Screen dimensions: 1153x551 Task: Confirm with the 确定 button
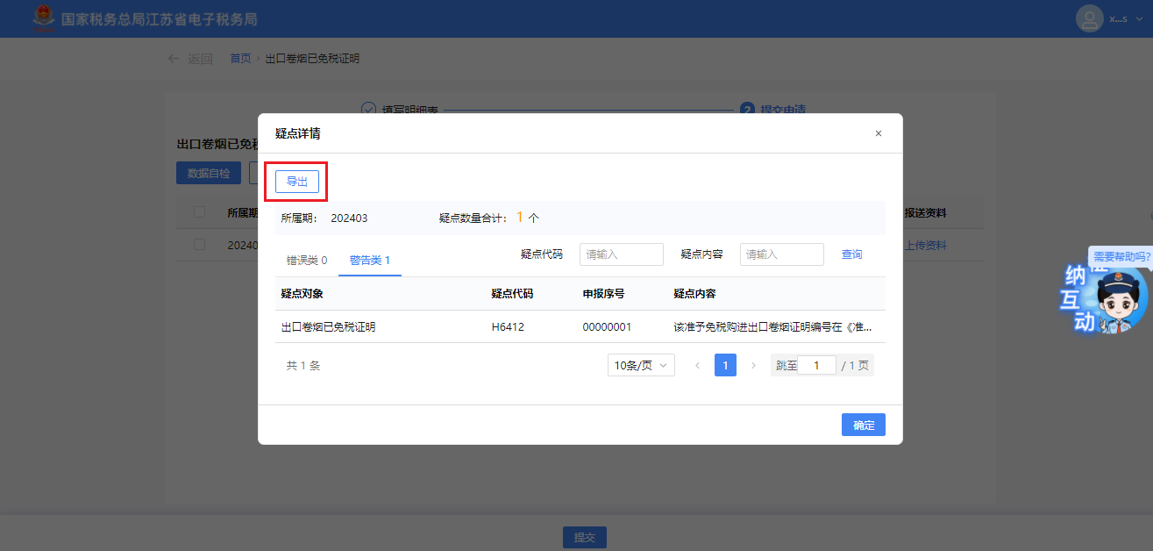point(863,425)
